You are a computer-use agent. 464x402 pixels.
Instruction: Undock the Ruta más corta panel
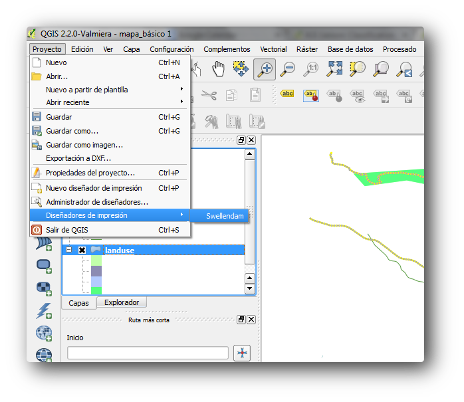click(x=241, y=320)
